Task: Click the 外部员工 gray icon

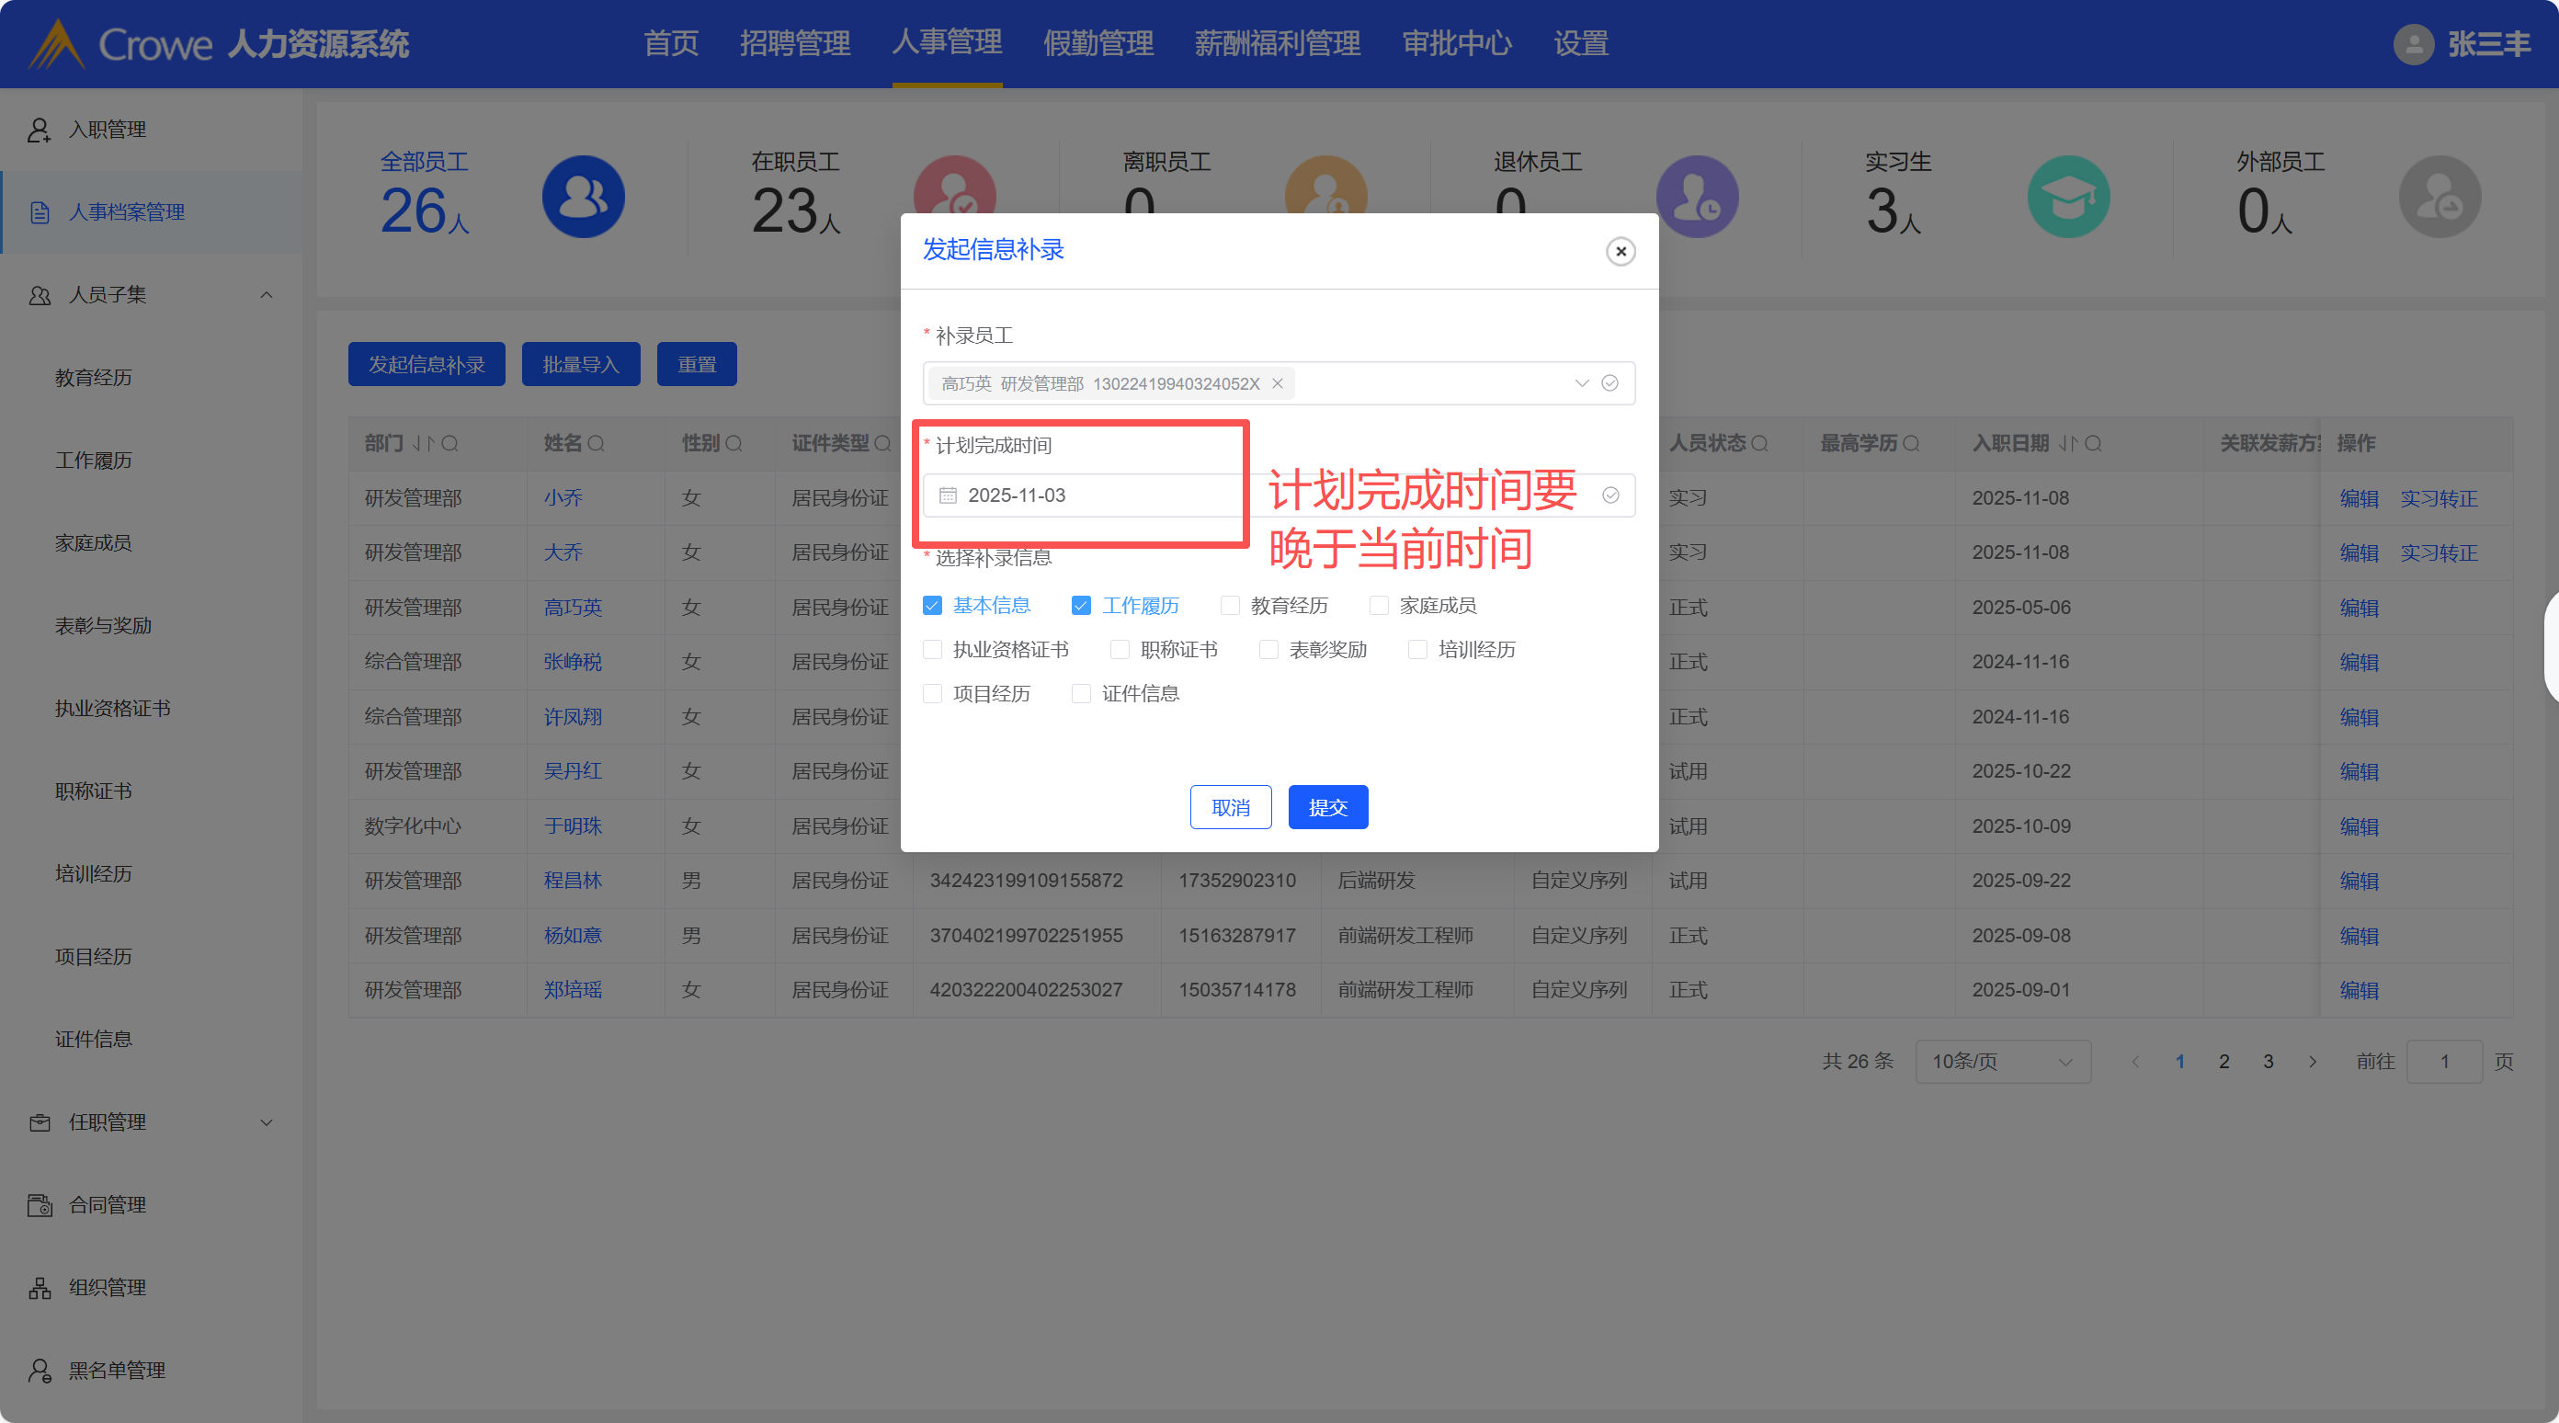Action: click(x=2439, y=197)
